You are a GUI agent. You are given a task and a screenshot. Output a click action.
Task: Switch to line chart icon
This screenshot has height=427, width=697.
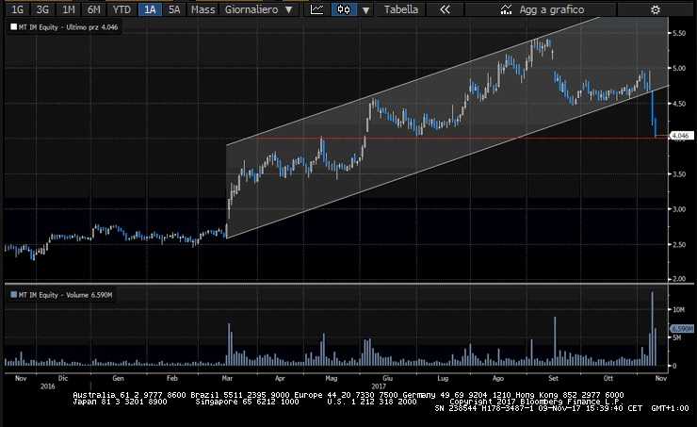[316, 9]
